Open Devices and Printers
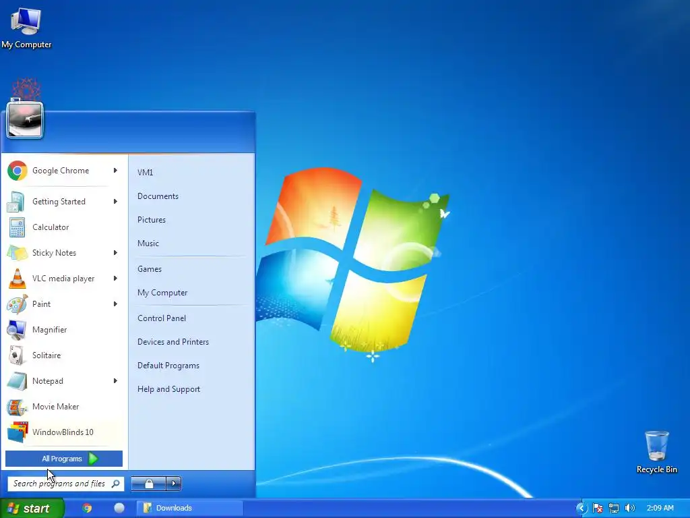The width and height of the screenshot is (690, 518). (x=173, y=342)
